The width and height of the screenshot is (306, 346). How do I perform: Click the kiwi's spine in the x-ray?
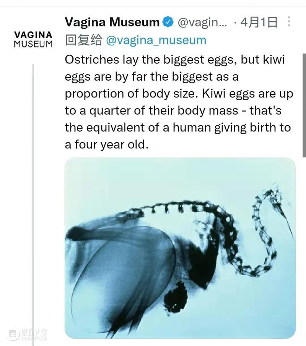[x=168, y=208]
